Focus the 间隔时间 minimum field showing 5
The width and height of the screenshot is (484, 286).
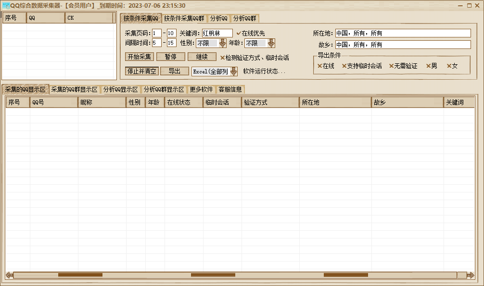click(157, 43)
